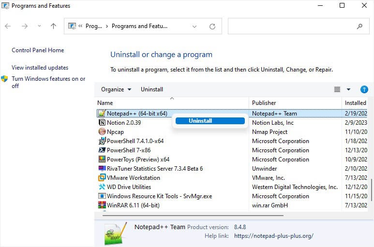Screen dimensions: 374x247
Task: Open the Organize dropdown menu
Action: coord(116,89)
